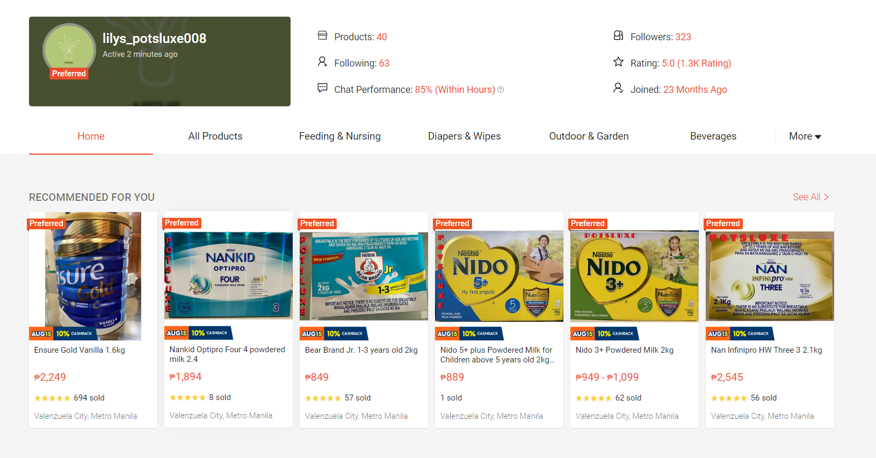Image resolution: width=876 pixels, height=458 pixels.
Task: Click Bear Brand Jr. 1-3 years title
Action: coord(361,350)
